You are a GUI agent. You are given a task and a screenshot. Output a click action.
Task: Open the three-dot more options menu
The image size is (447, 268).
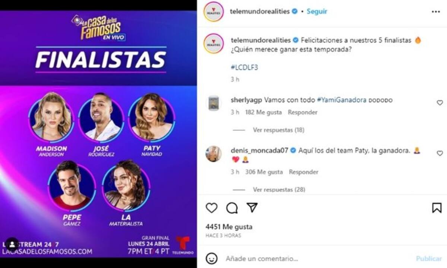point(436,12)
